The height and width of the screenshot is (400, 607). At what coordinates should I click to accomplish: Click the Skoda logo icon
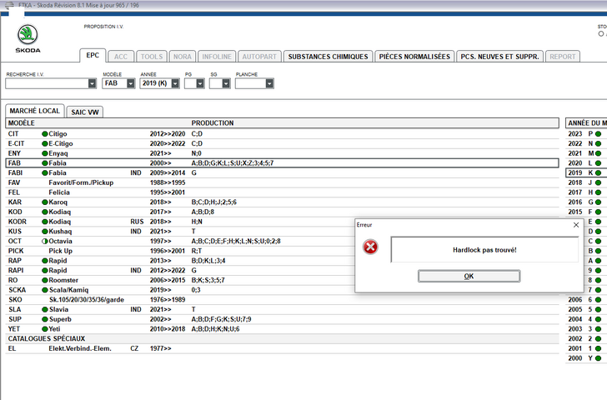(x=28, y=34)
